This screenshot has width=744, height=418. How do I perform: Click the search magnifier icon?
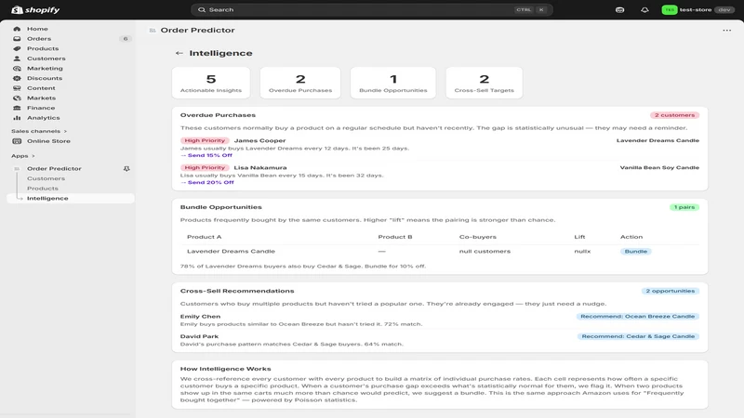coord(202,9)
